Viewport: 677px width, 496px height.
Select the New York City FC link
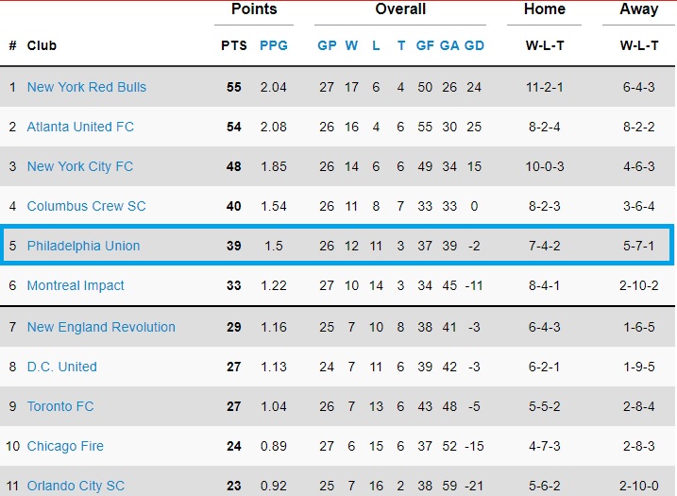point(80,166)
